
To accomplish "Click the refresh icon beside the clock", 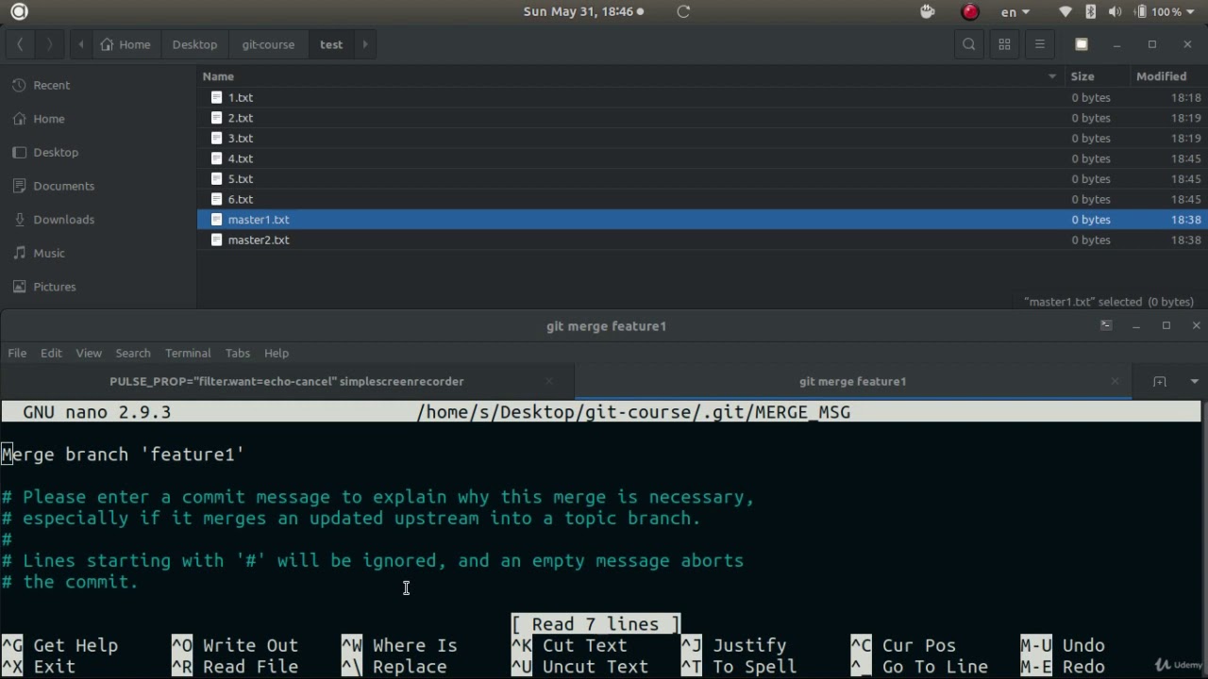I will click(x=683, y=11).
